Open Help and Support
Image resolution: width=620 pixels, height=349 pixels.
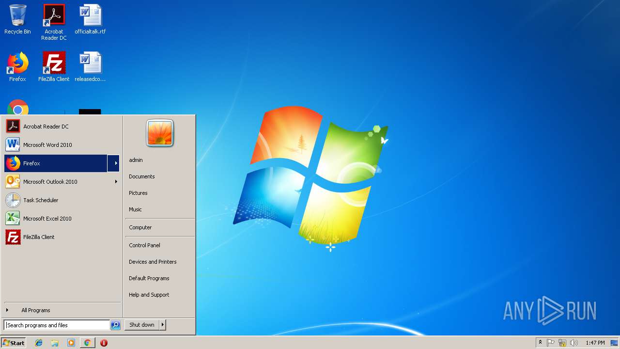pyautogui.click(x=159, y=295)
